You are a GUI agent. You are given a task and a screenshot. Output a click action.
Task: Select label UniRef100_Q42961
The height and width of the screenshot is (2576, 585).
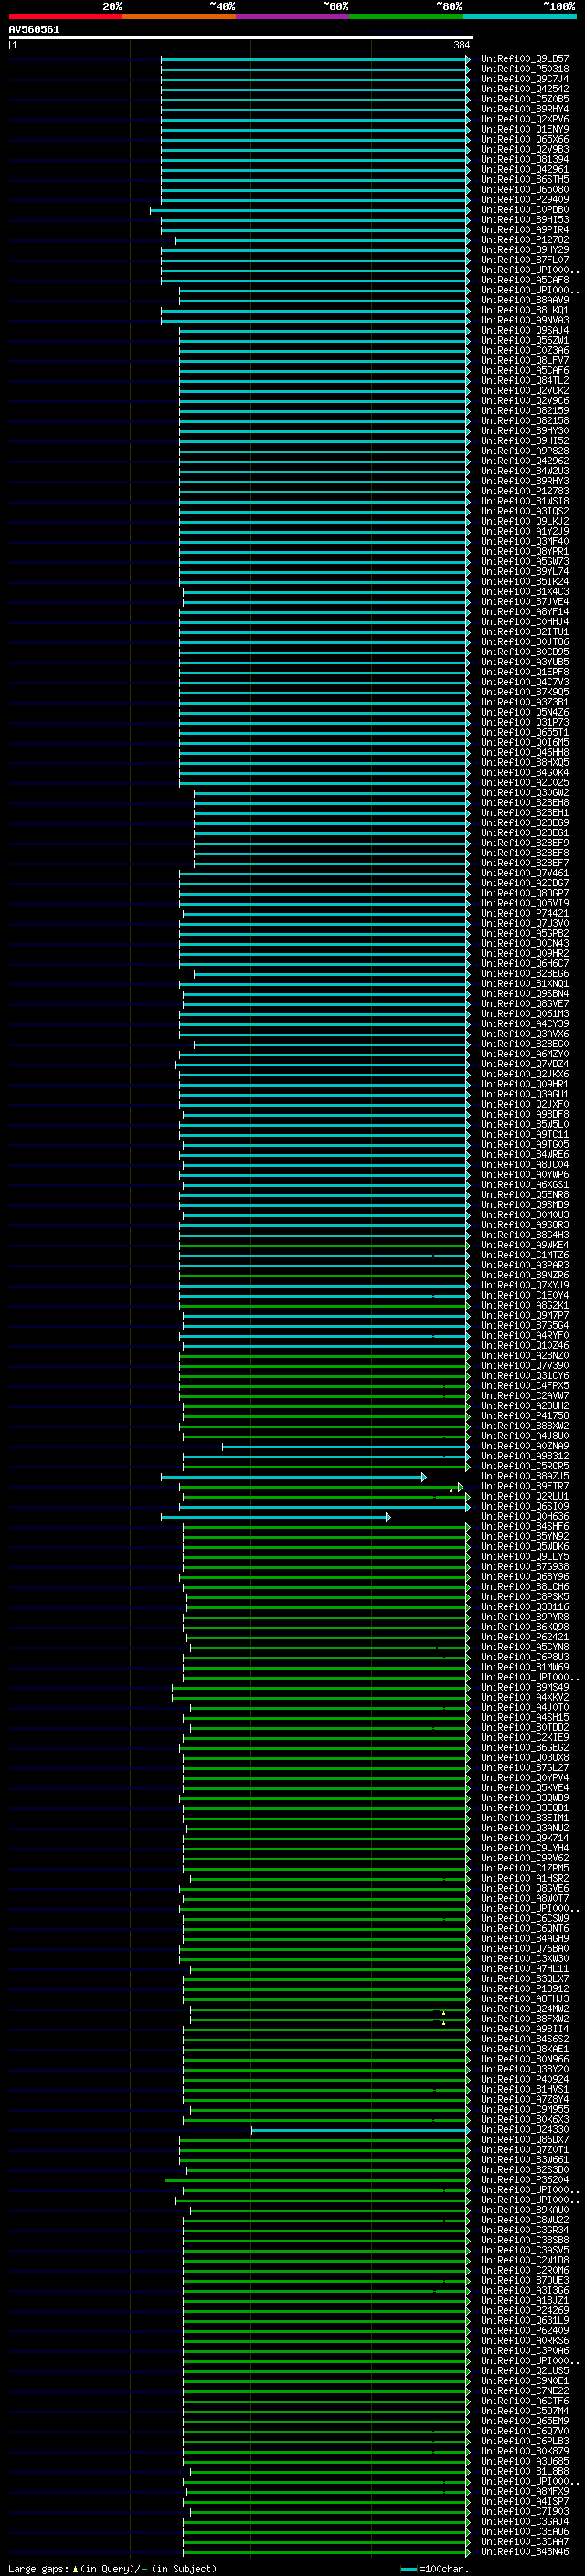click(525, 169)
